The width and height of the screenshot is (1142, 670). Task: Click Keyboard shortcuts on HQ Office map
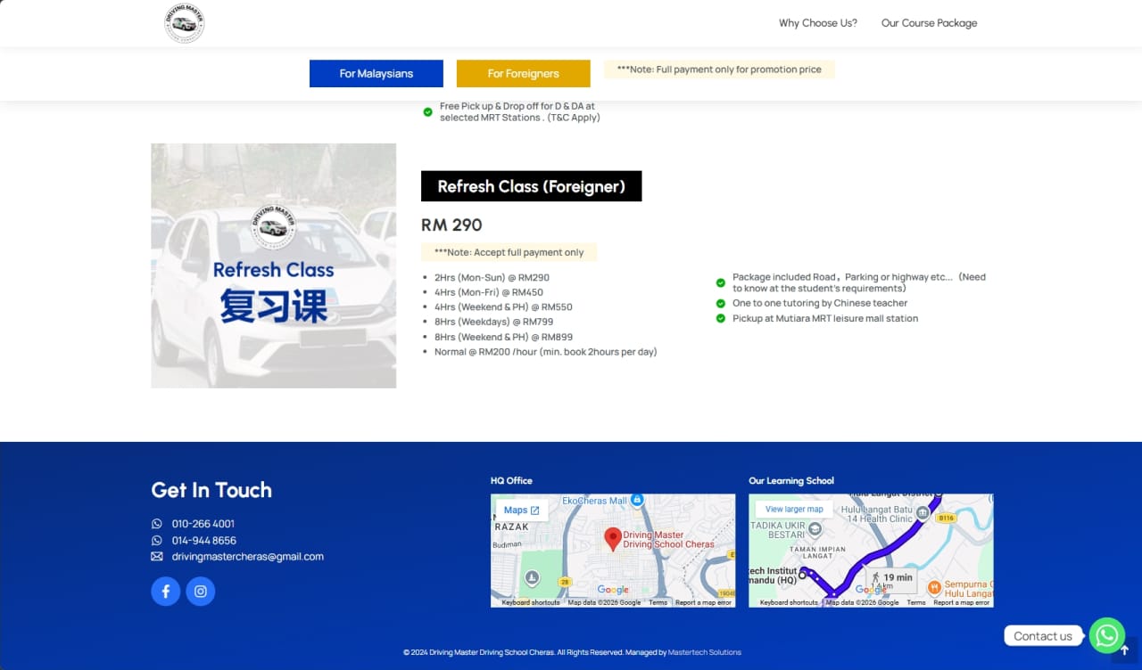tap(531, 603)
